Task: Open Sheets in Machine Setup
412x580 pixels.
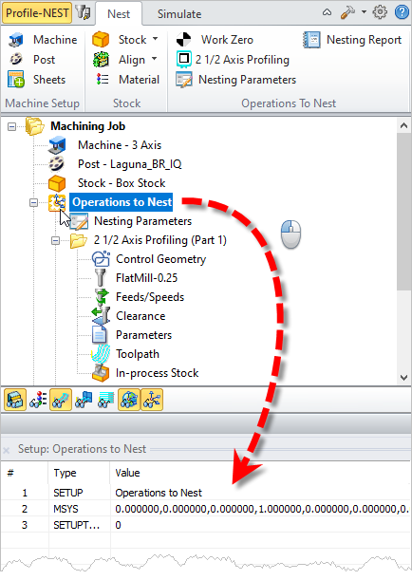Action: [x=37, y=80]
